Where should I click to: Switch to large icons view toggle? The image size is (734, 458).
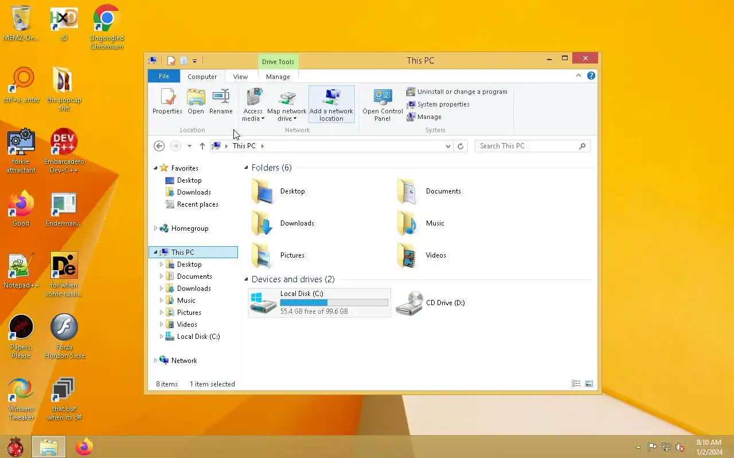coord(589,384)
